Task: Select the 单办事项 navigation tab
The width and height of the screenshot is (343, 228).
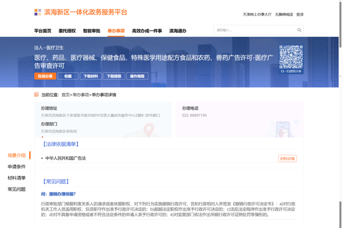Action: click(116, 31)
